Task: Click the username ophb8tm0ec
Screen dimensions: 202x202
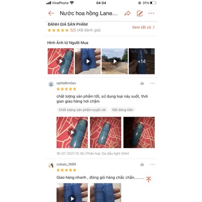Action: [x=66, y=83]
